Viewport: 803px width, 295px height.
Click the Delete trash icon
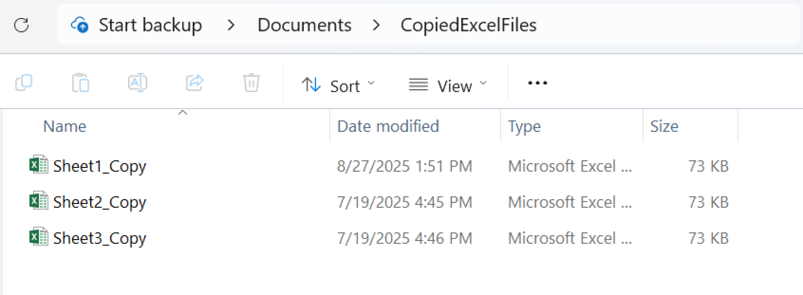pyautogui.click(x=251, y=83)
